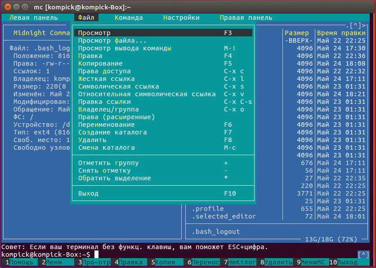
Task: Open the Левая панель dropdown menu
Action: click(34, 18)
